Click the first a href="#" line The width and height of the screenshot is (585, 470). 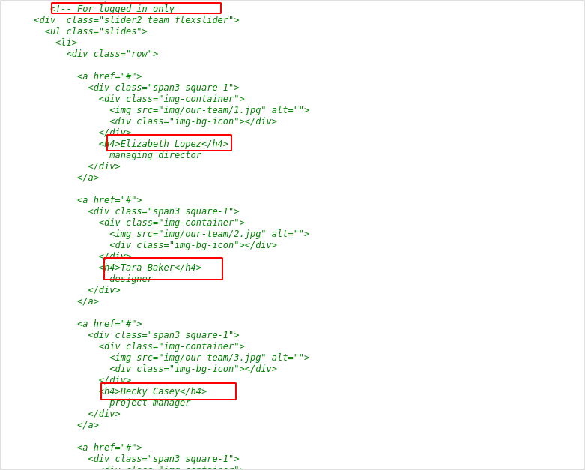pos(109,76)
